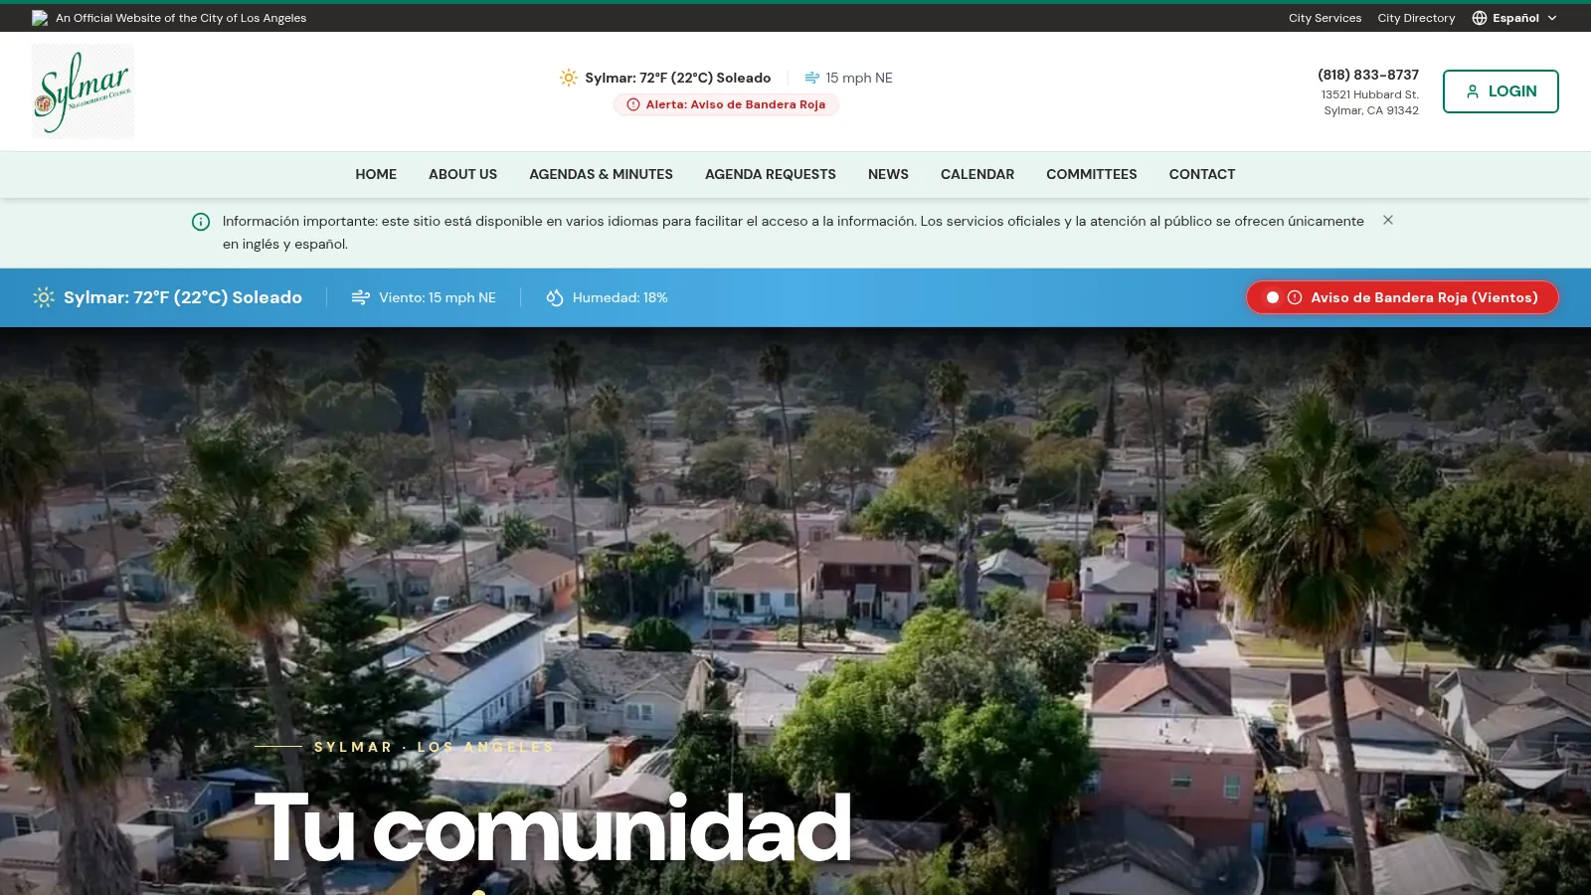This screenshot has width=1591, height=895.
Task: Open the City Directory link
Action: point(1416,18)
